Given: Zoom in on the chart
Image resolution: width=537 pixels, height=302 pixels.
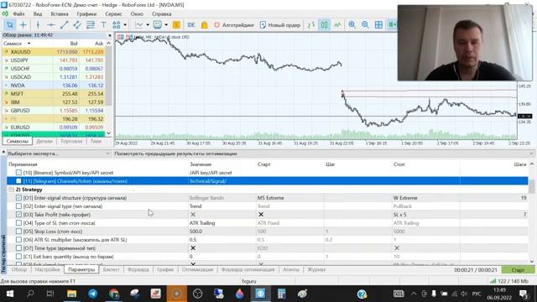Looking at the screenshot, I should click(352, 24).
